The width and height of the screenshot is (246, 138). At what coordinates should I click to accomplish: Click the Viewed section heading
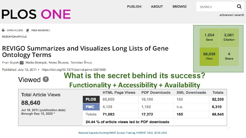tap(29, 80)
